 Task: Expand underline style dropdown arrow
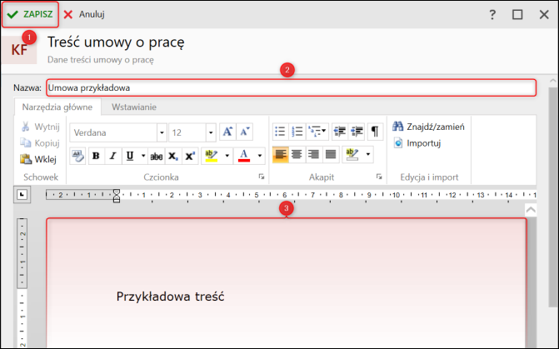point(143,156)
